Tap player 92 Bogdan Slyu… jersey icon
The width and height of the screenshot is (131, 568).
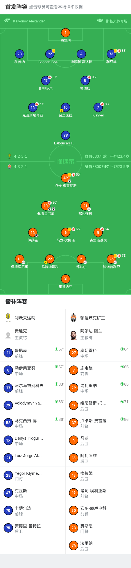coord(50,54)
